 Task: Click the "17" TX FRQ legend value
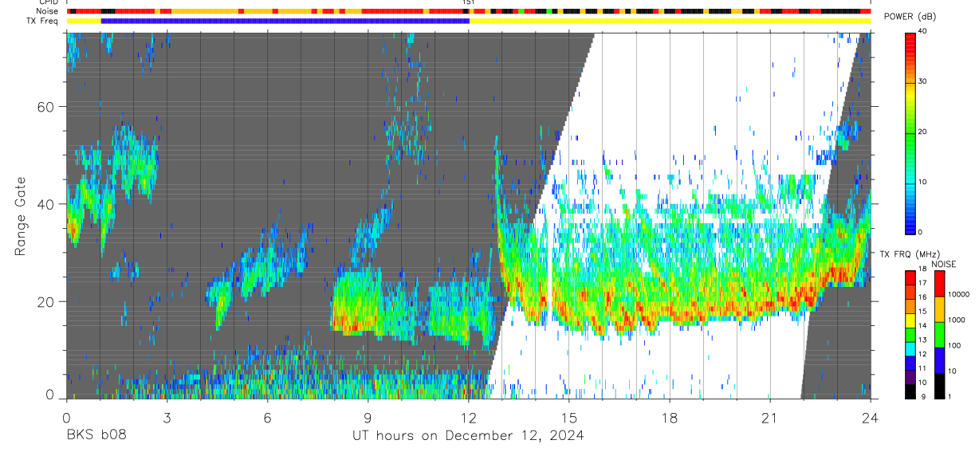click(922, 283)
